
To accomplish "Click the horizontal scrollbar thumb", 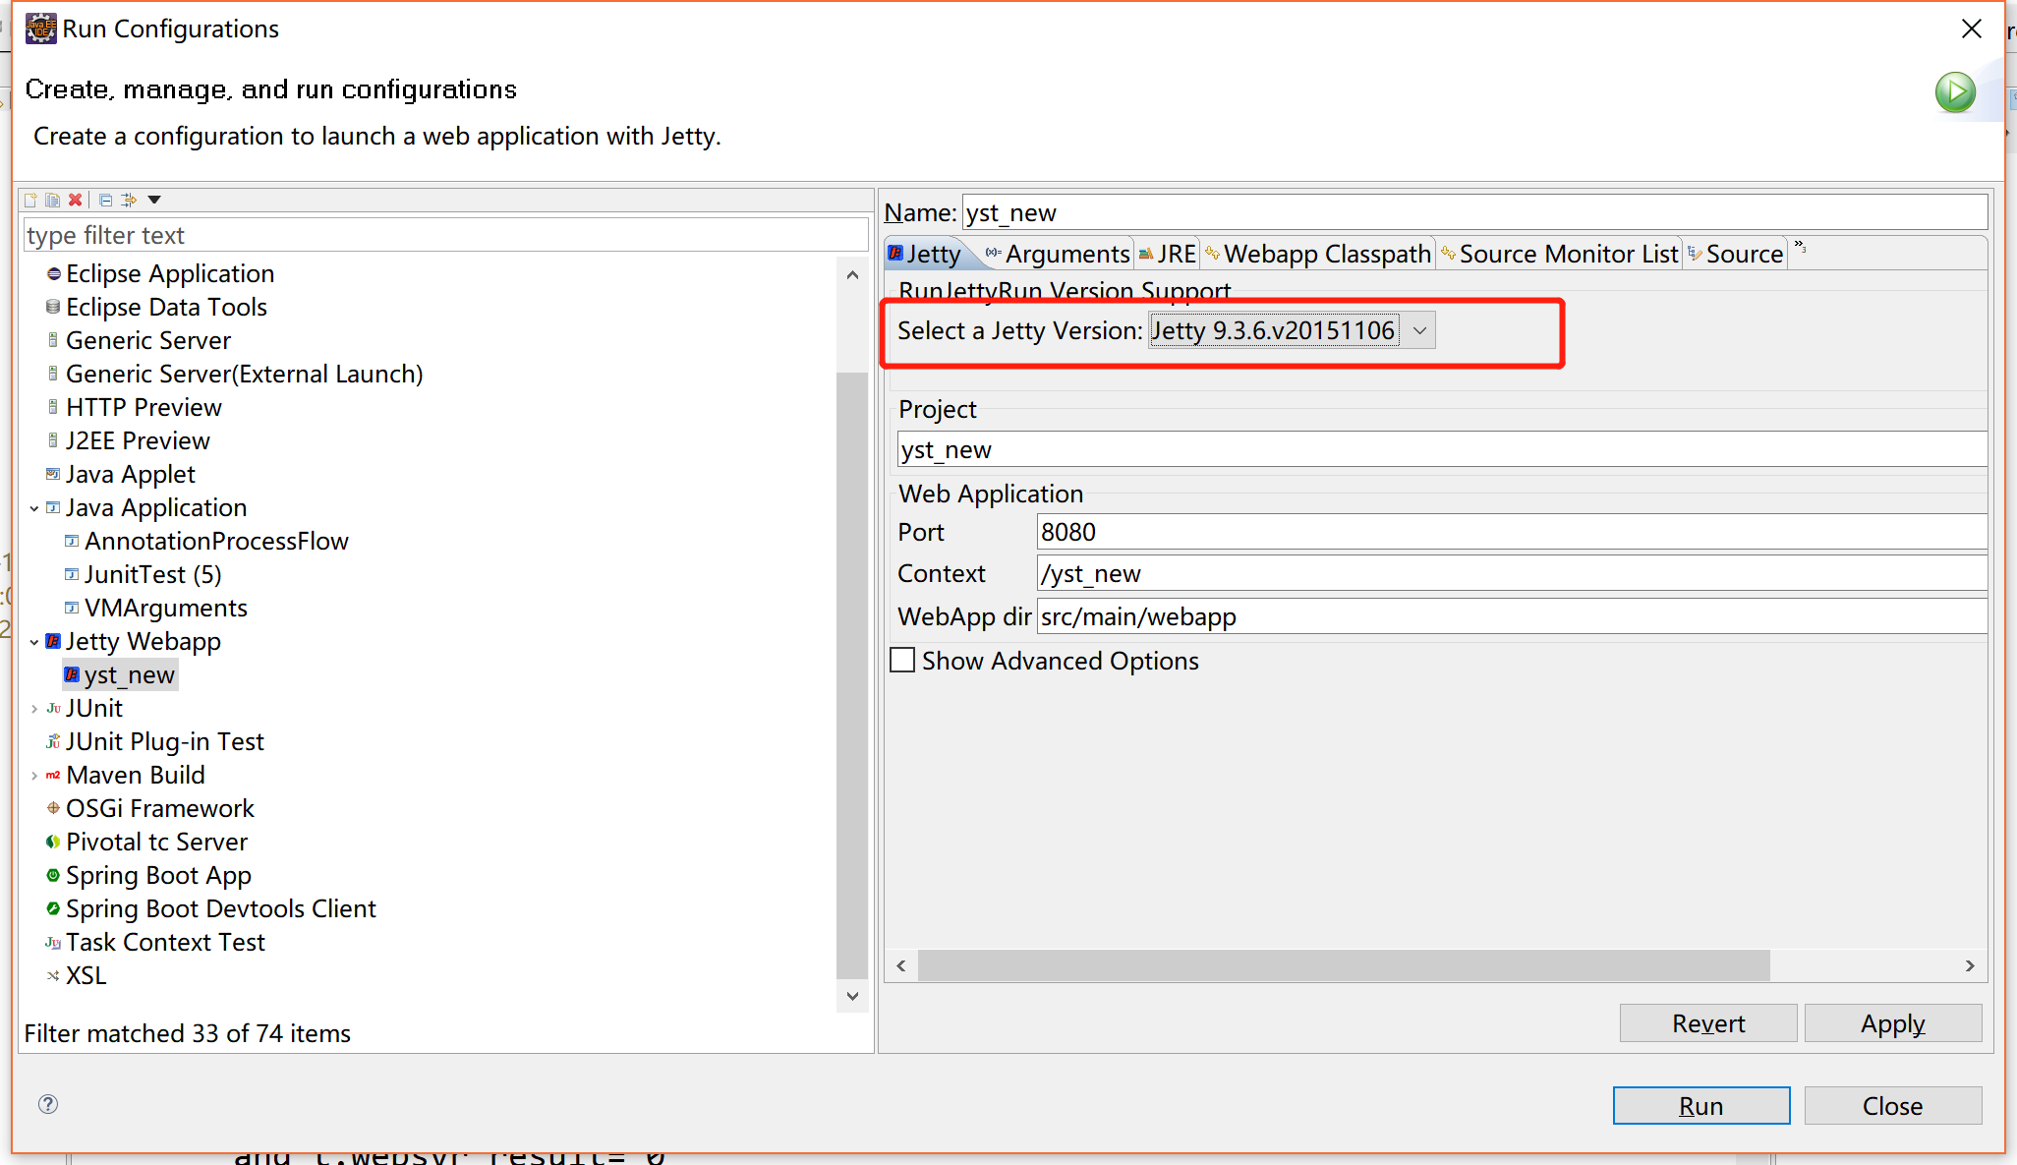I will point(1344,965).
